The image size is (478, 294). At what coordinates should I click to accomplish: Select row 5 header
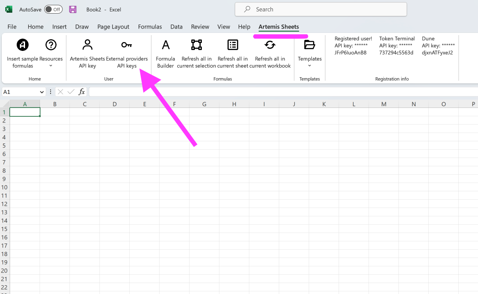[4, 146]
